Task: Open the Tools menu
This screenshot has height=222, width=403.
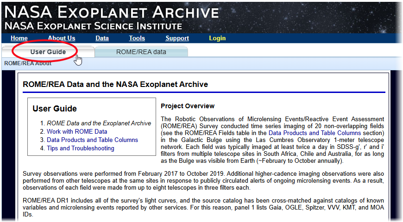Action: click(x=137, y=38)
